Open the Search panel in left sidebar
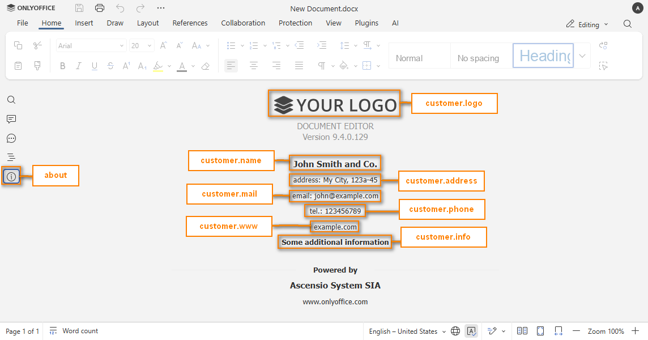The width and height of the screenshot is (648, 340). [x=11, y=100]
